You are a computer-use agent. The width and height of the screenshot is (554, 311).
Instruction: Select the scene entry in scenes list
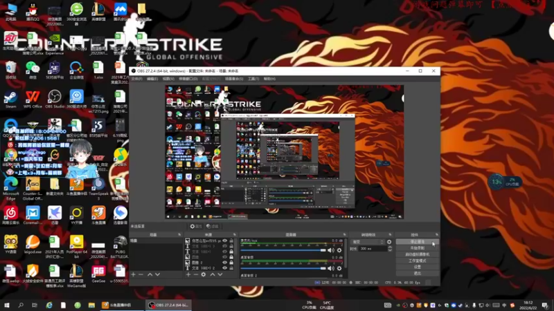tap(156, 241)
